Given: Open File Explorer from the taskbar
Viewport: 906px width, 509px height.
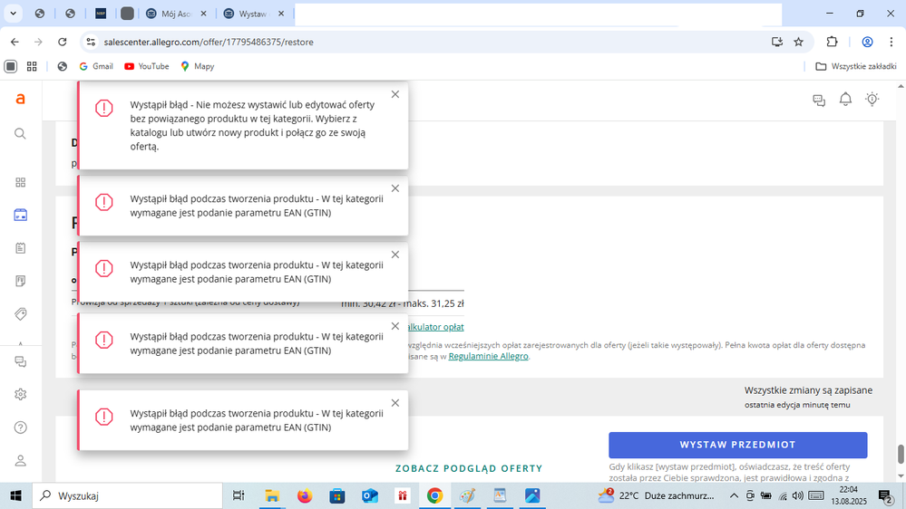Looking at the screenshot, I should tap(271, 495).
